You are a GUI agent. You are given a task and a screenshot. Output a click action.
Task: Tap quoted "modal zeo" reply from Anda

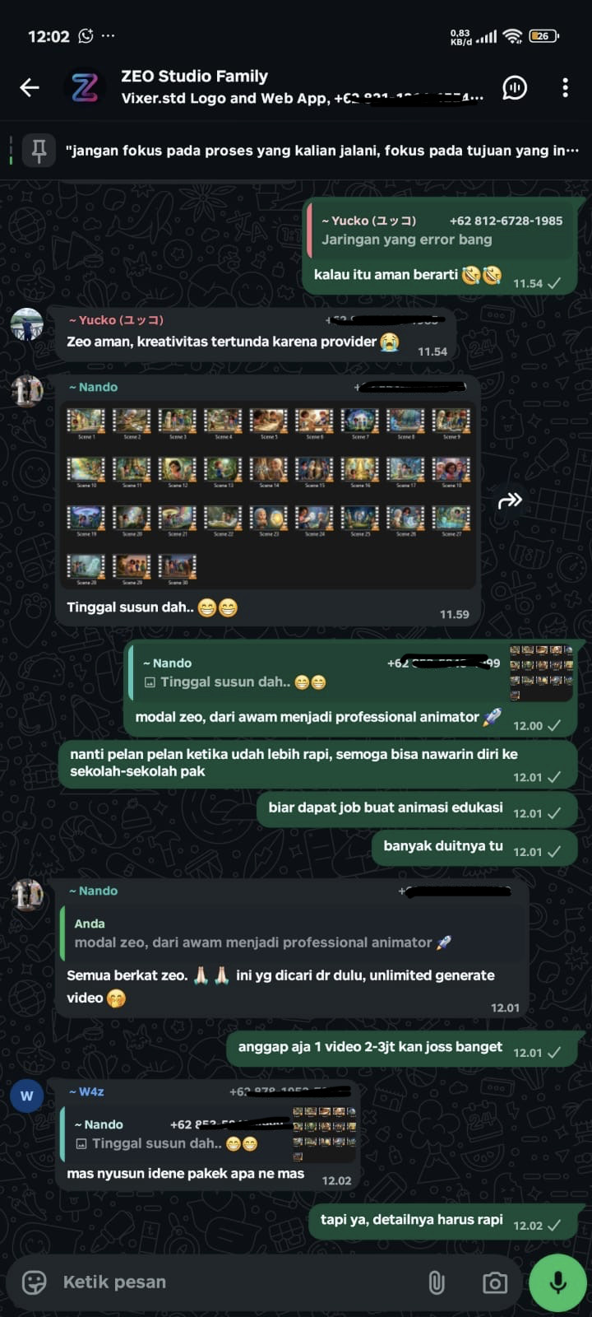coord(294,933)
